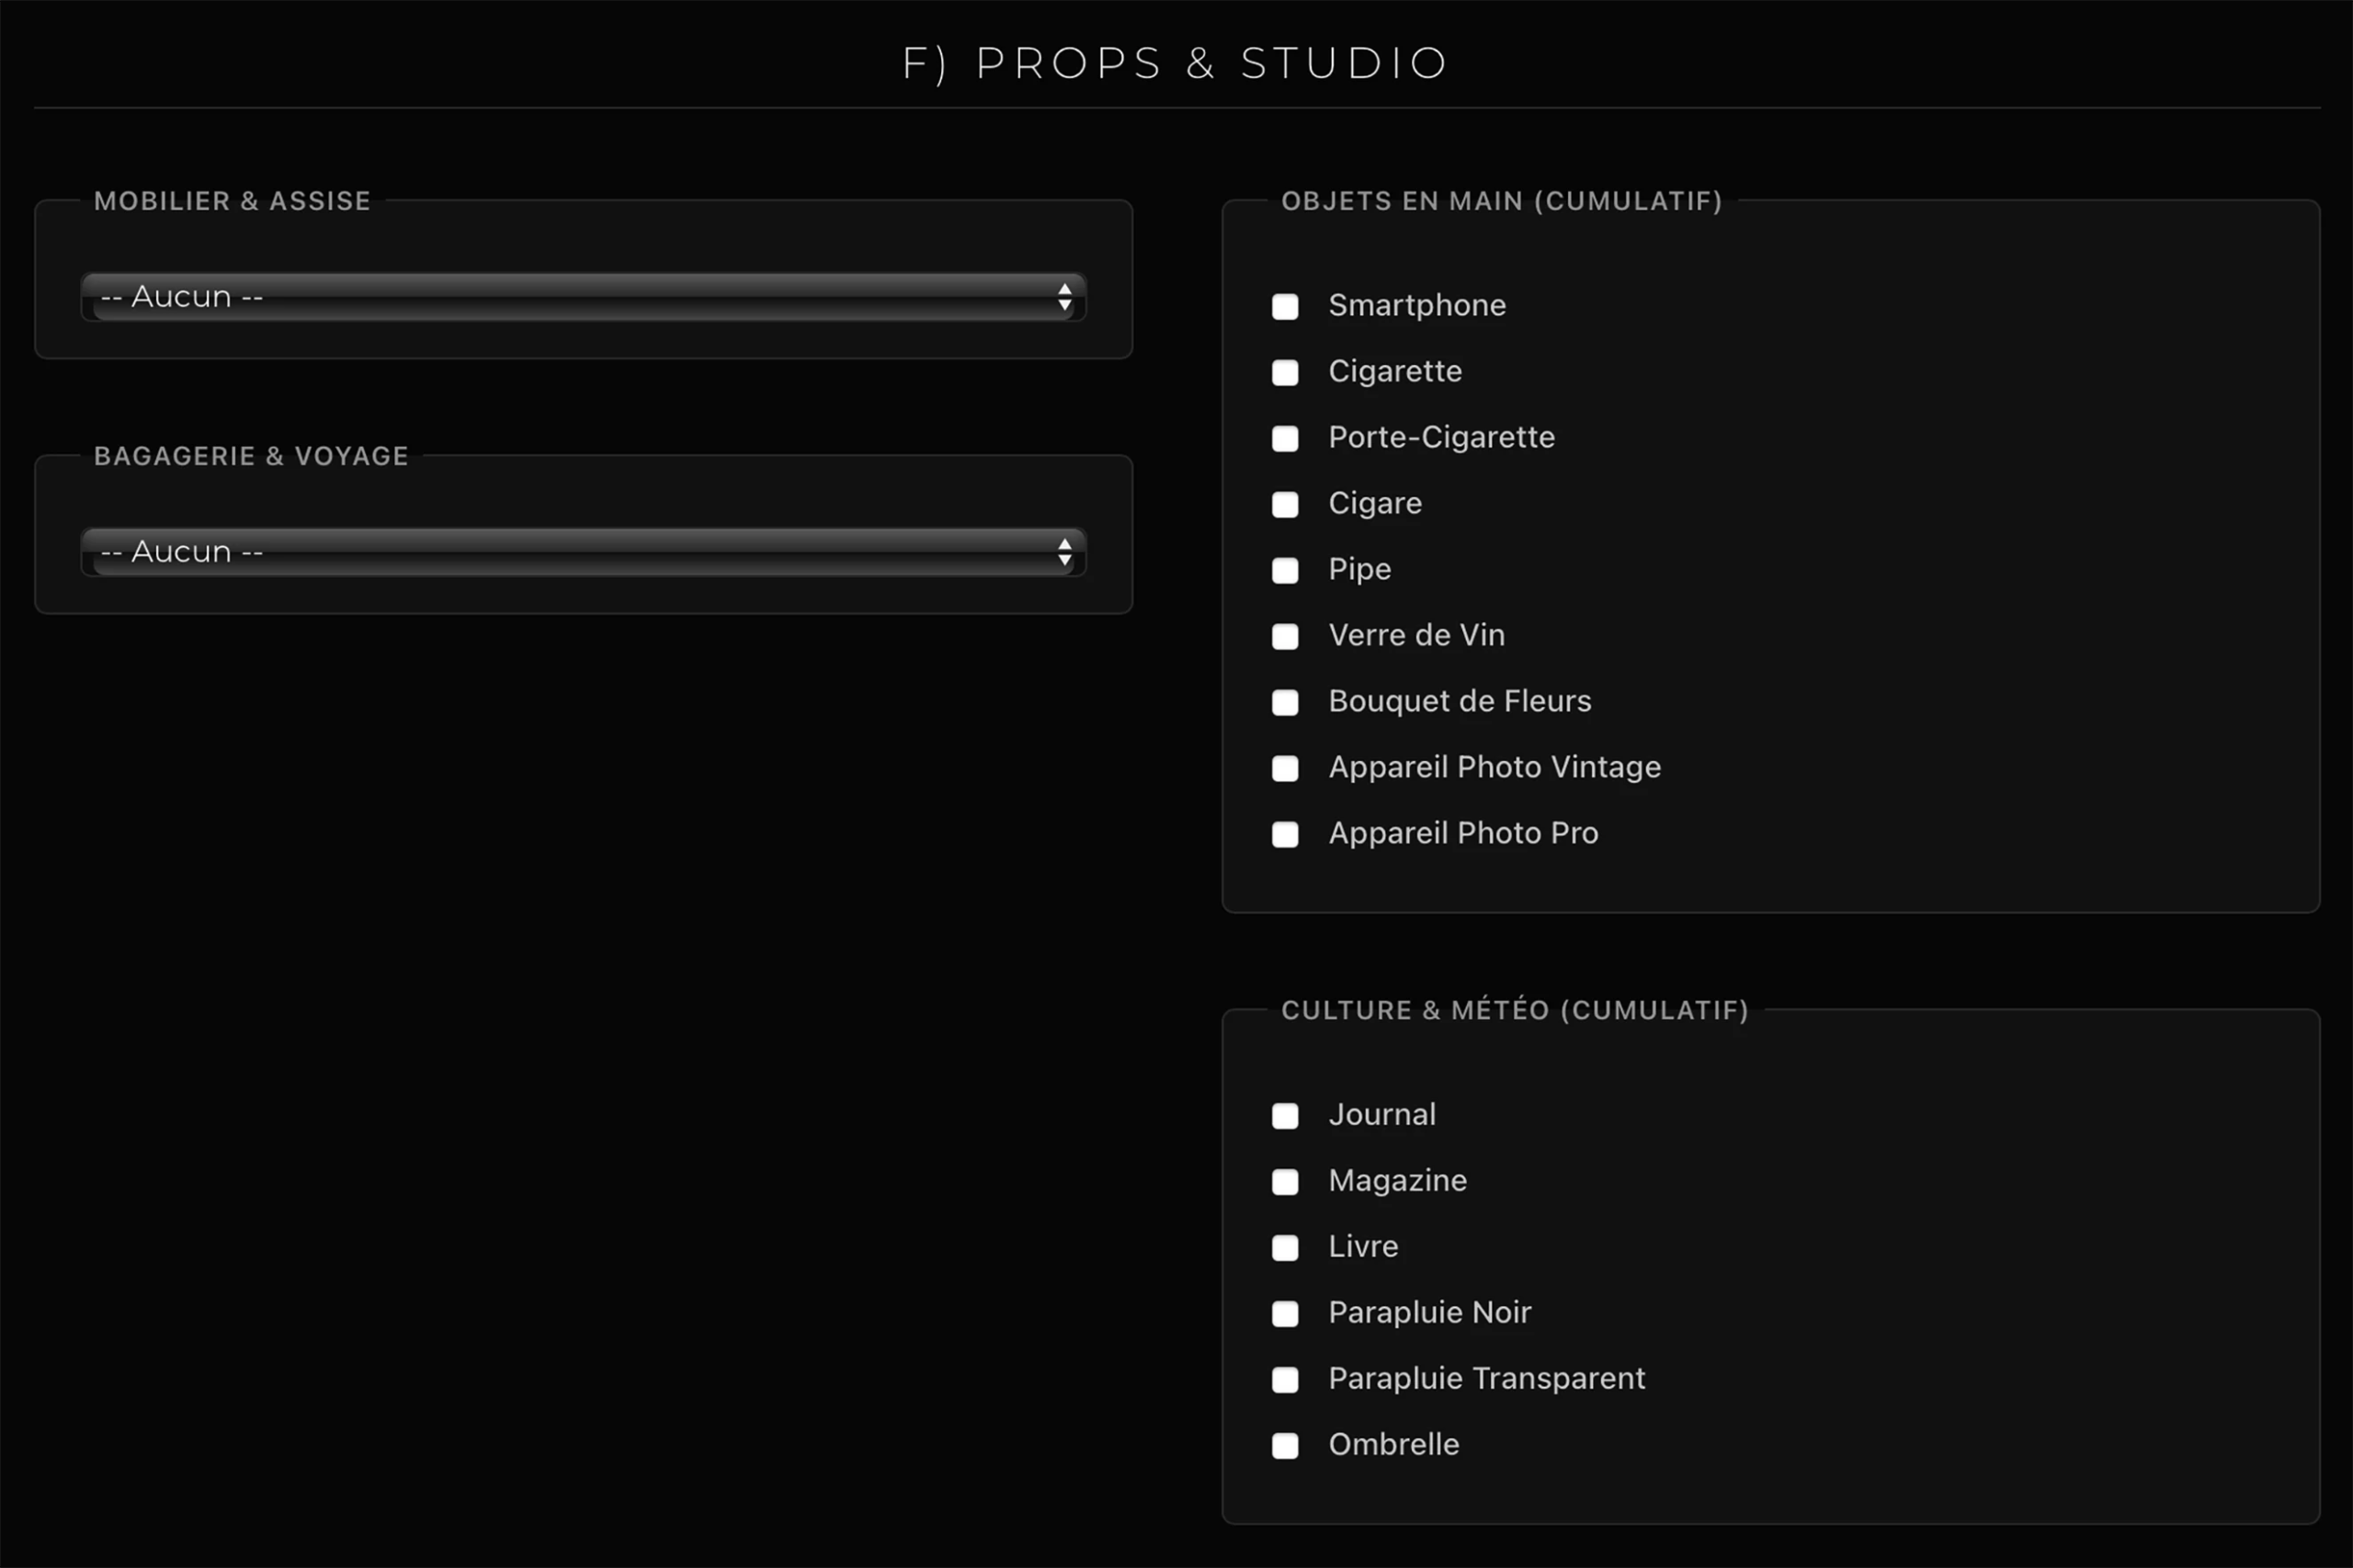The image size is (2353, 1568).
Task: Click the Cigarette label text
Action: 1394,372
